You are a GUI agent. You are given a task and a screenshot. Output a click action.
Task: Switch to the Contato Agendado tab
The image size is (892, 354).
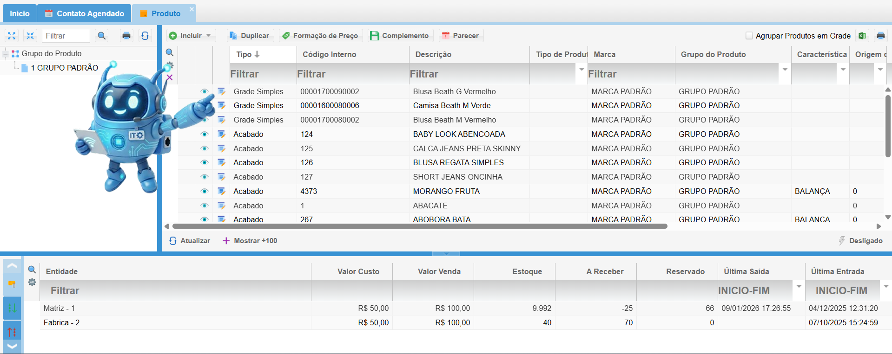[x=84, y=13]
